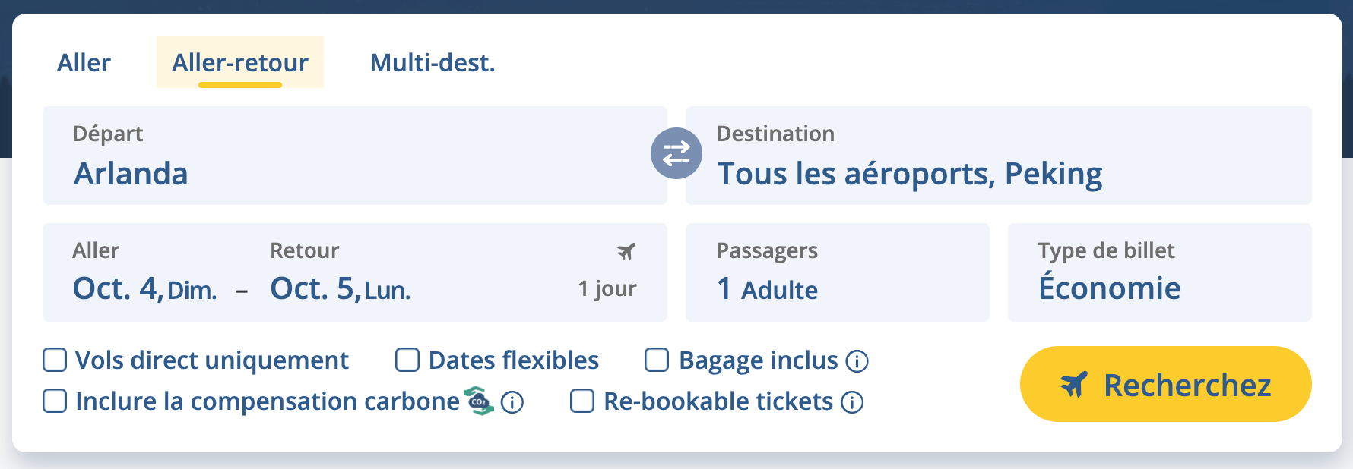Select the Multi-dest. tab
Viewport: 1353px width, 469px height.
tap(432, 62)
